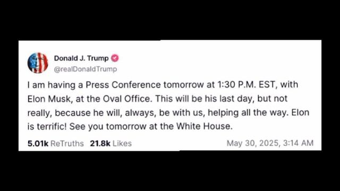The height and width of the screenshot is (191, 340).
Task: Click the pink verified badge checkmark
Action: (x=115, y=58)
